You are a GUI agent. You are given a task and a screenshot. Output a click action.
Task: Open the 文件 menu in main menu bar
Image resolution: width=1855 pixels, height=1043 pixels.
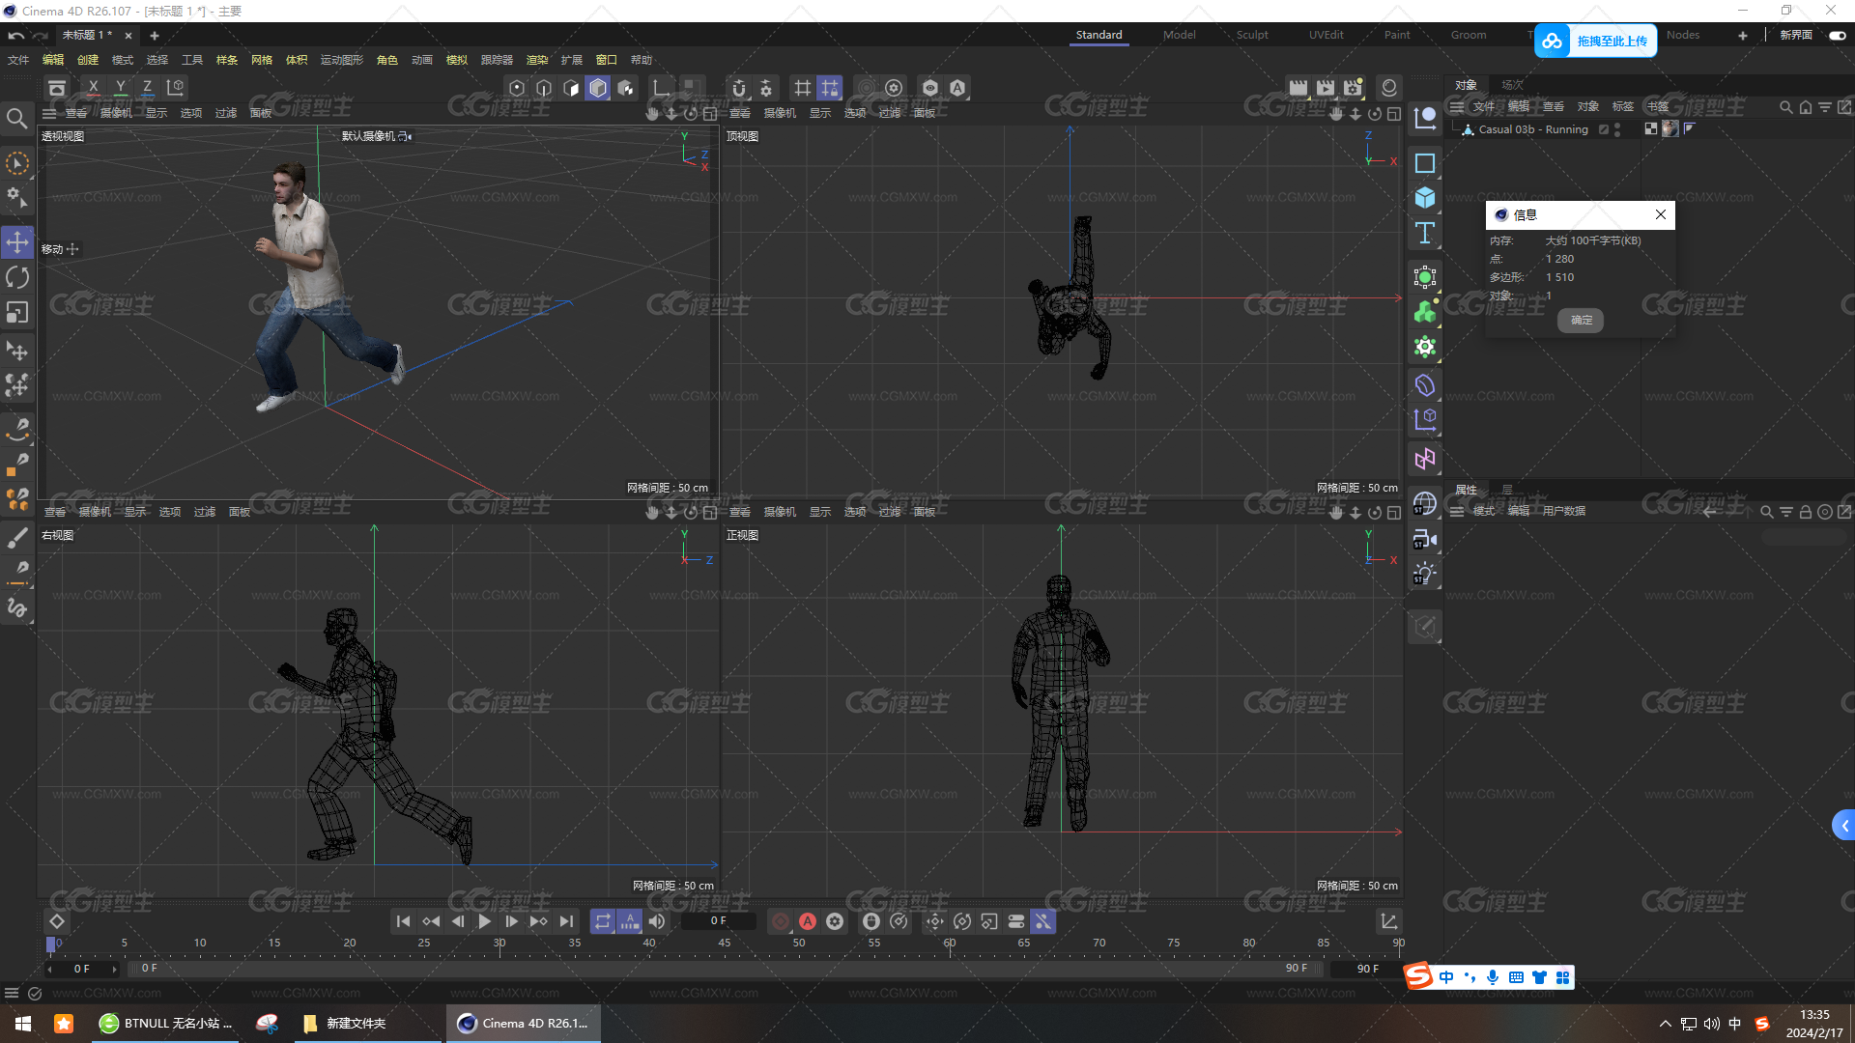tap(18, 60)
